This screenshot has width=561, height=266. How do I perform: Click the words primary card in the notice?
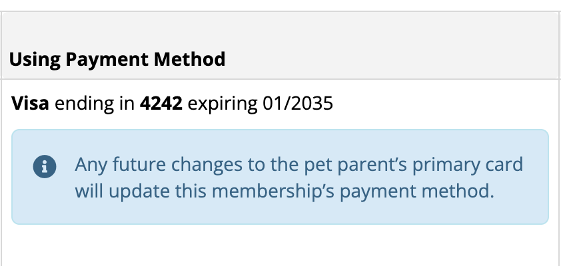468,166
